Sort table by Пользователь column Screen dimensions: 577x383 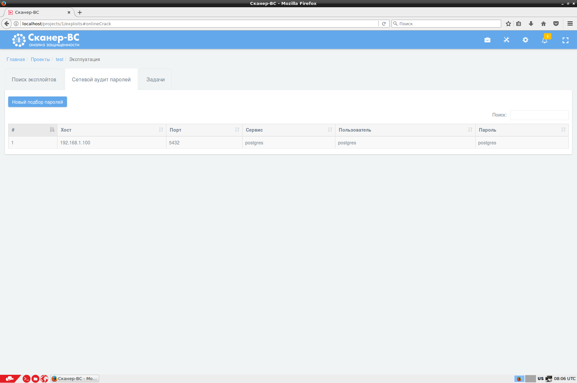coord(405,130)
